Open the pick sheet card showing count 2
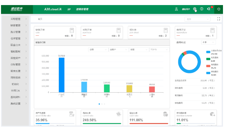The height and width of the screenshot is (131, 225). pos(149,32)
